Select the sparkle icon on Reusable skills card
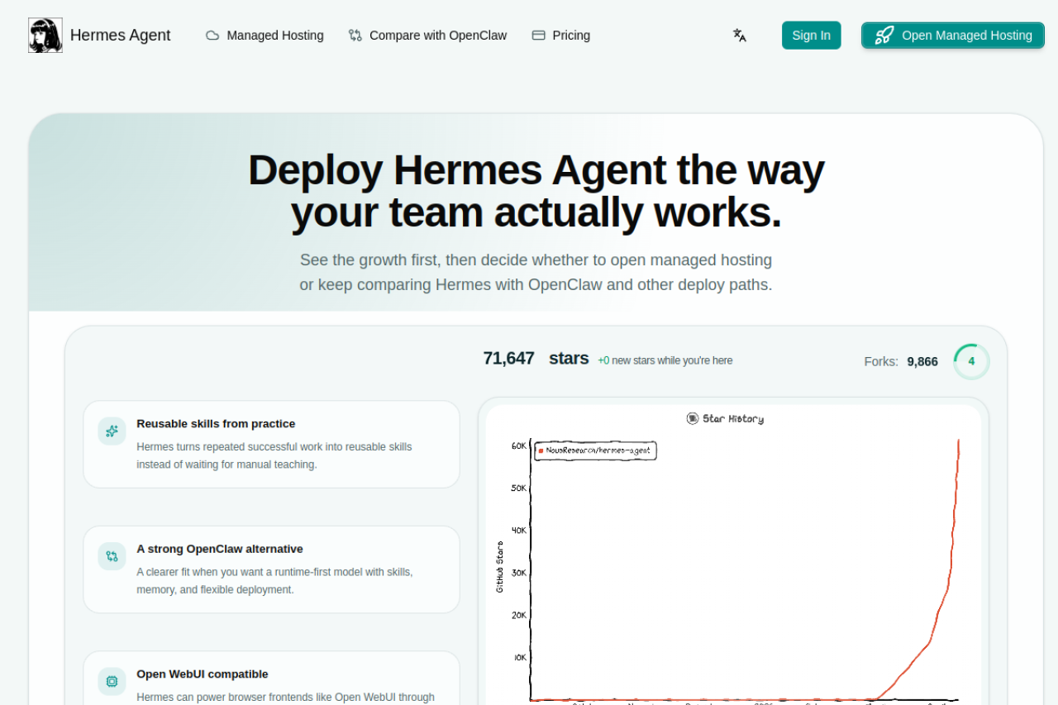The height and width of the screenshot is (705, 1058). click(112, 431)
